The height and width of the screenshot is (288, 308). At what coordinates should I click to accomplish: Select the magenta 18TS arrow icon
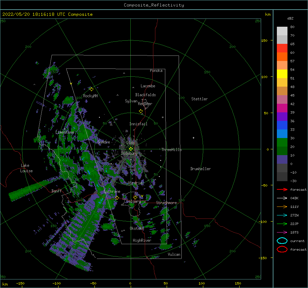[282, 233]
